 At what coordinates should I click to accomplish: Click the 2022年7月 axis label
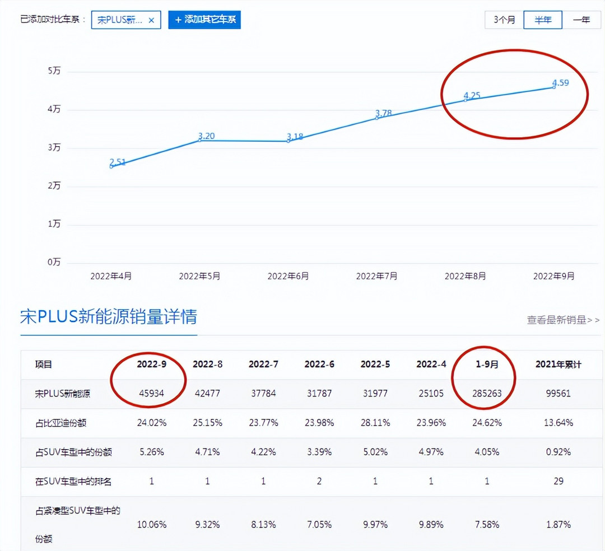point(377,276)
